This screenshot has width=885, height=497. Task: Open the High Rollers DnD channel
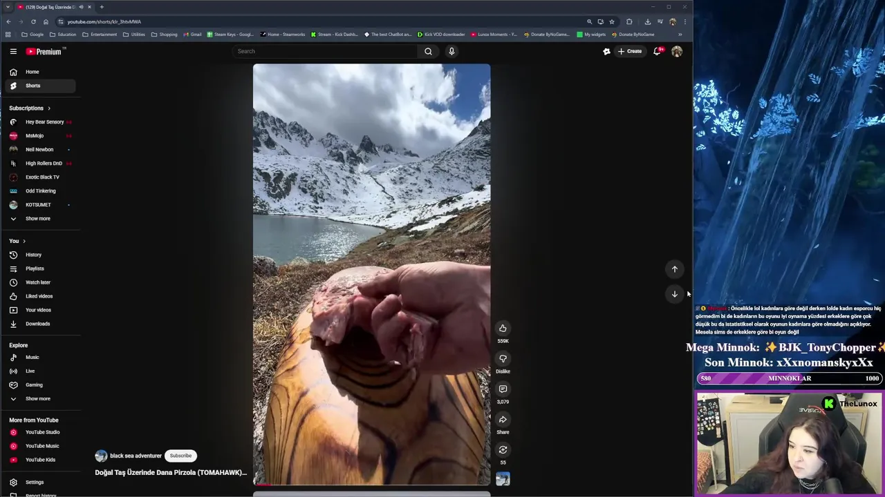tap(39, 164)
